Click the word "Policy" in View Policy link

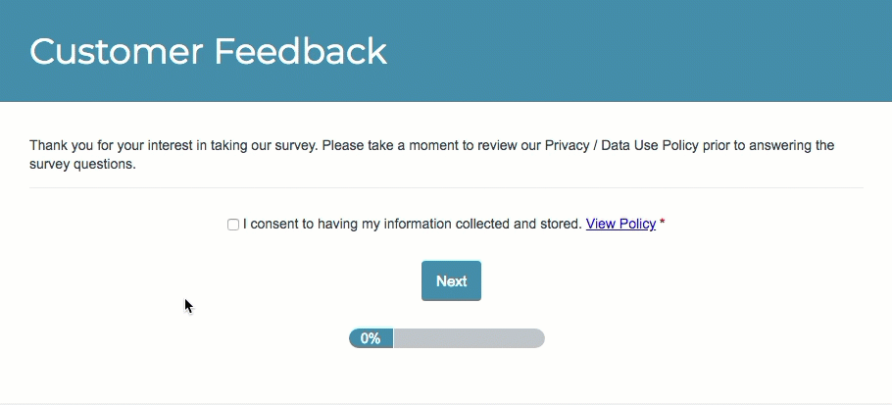pyautogui.click(x=637, y=224)
